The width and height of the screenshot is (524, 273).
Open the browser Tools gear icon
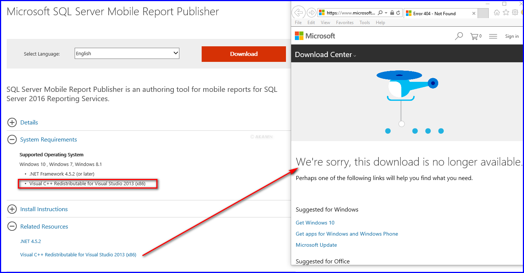coord(515,13)
